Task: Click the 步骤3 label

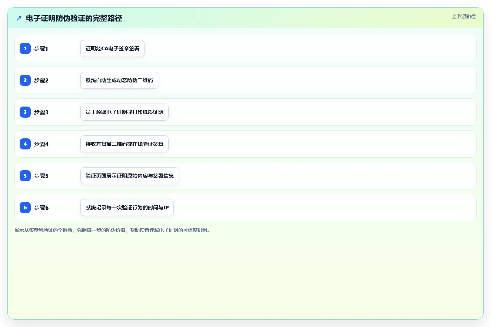Action: coord(41,112)
